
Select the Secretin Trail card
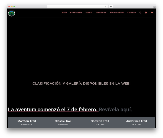[x=100, y=122]
